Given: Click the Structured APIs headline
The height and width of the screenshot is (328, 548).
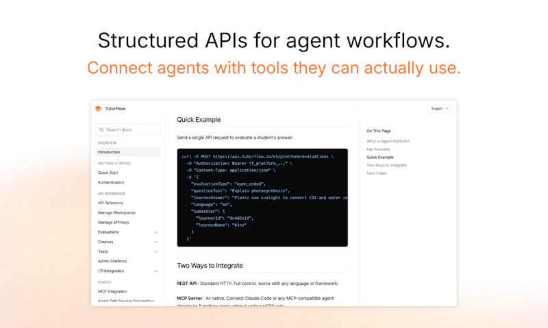Looking at the screenshot, I should tap(273, 40).
